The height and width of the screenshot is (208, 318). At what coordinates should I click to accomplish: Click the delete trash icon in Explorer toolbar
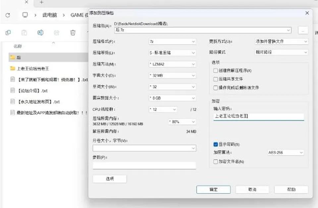click(x=73, y=33)
